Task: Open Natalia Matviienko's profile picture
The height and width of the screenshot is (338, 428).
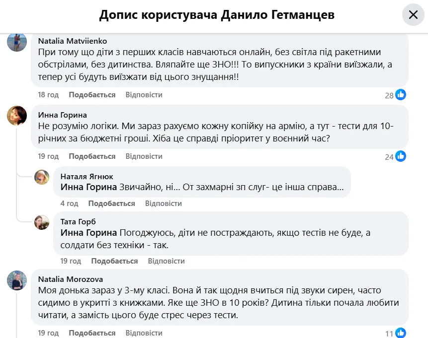Action: pyautogui.click(x=16, y=42)
